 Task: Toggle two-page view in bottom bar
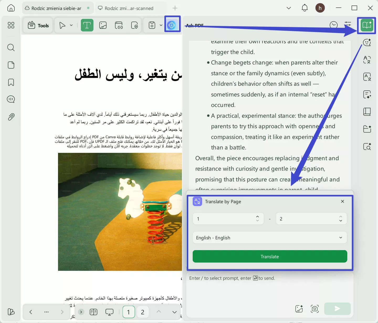click(93, 312)
